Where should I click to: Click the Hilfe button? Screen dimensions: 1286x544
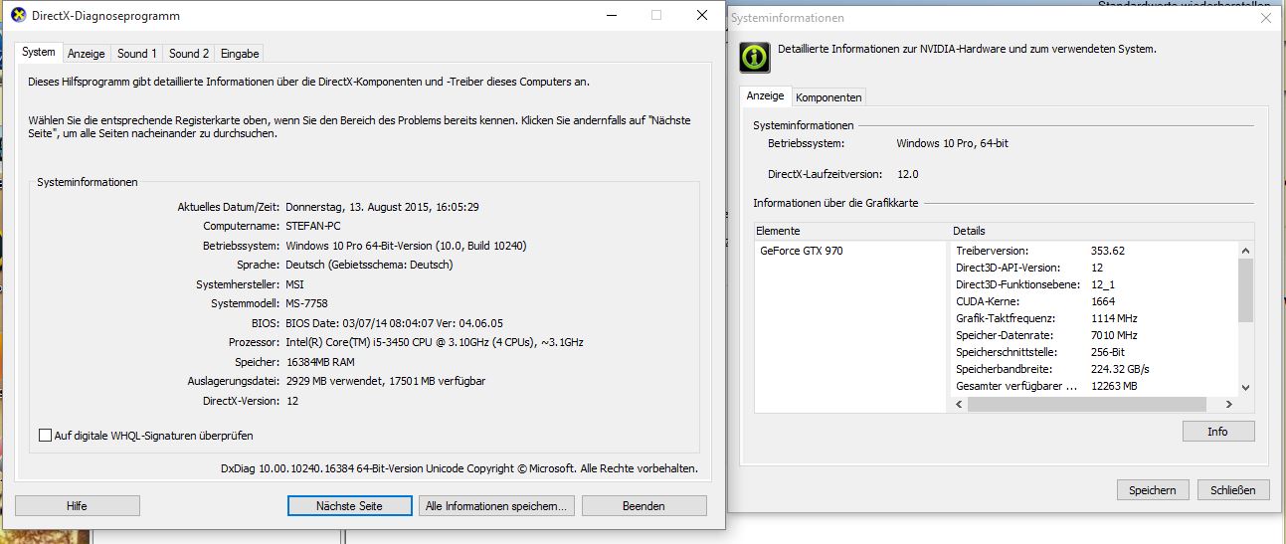pos(77,505)
